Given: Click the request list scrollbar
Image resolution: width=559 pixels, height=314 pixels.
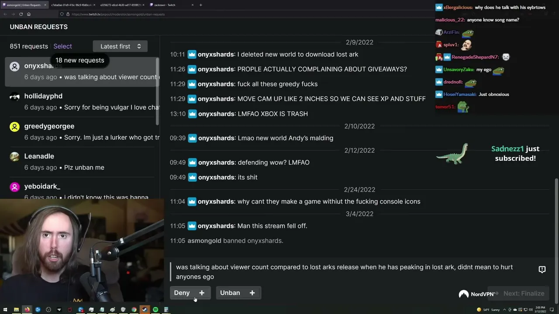Looking at the screenshot, I should coord(157,90).
